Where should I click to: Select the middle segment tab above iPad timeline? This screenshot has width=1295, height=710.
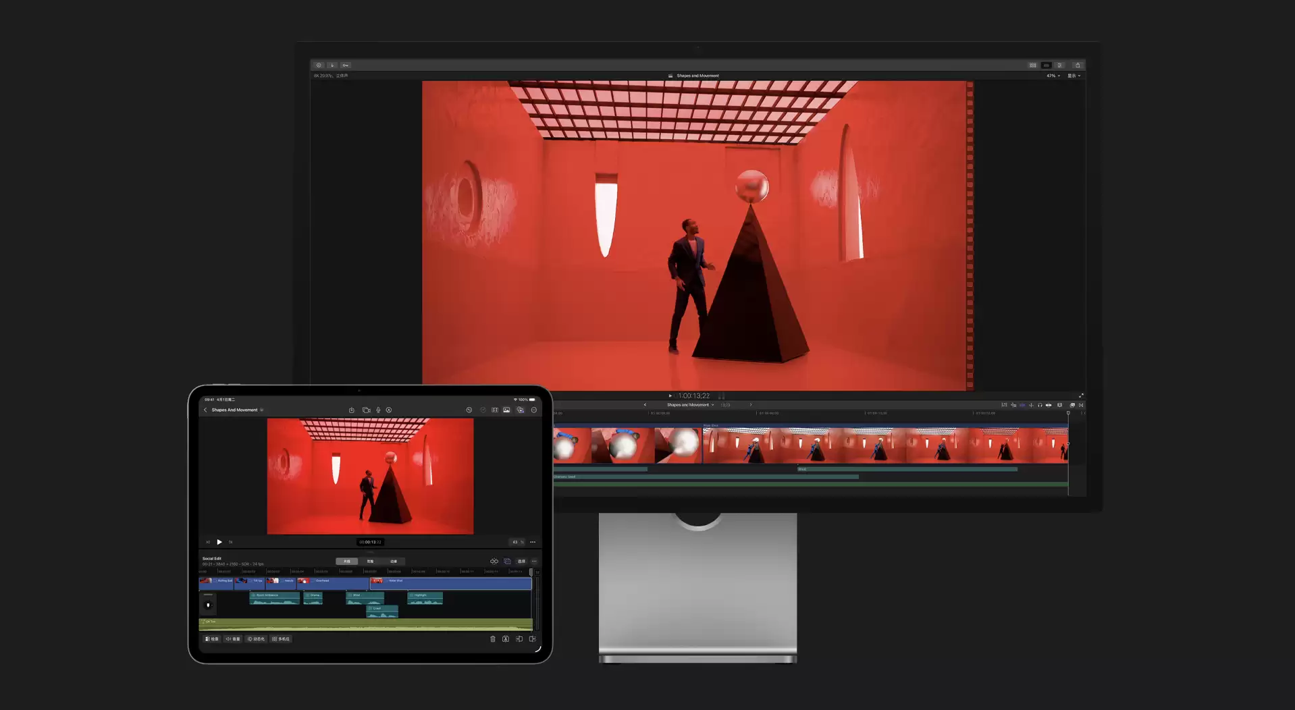coord(370,561)
